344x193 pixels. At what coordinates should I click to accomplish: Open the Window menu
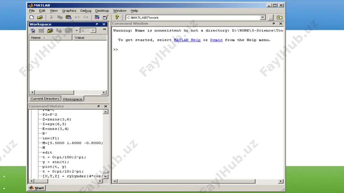[x=120, y=11]
